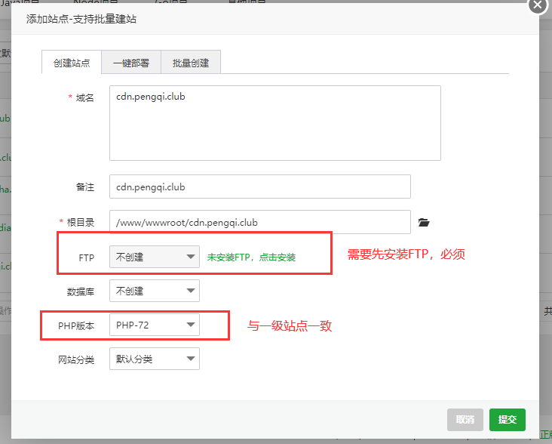Click the 域名 domain textarea
The width and height of the screenshot is (552, 444).
coord(275,123)
